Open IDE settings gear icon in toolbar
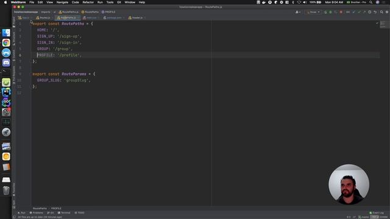The width and height of the screenshot is (390, 219). 387,12
